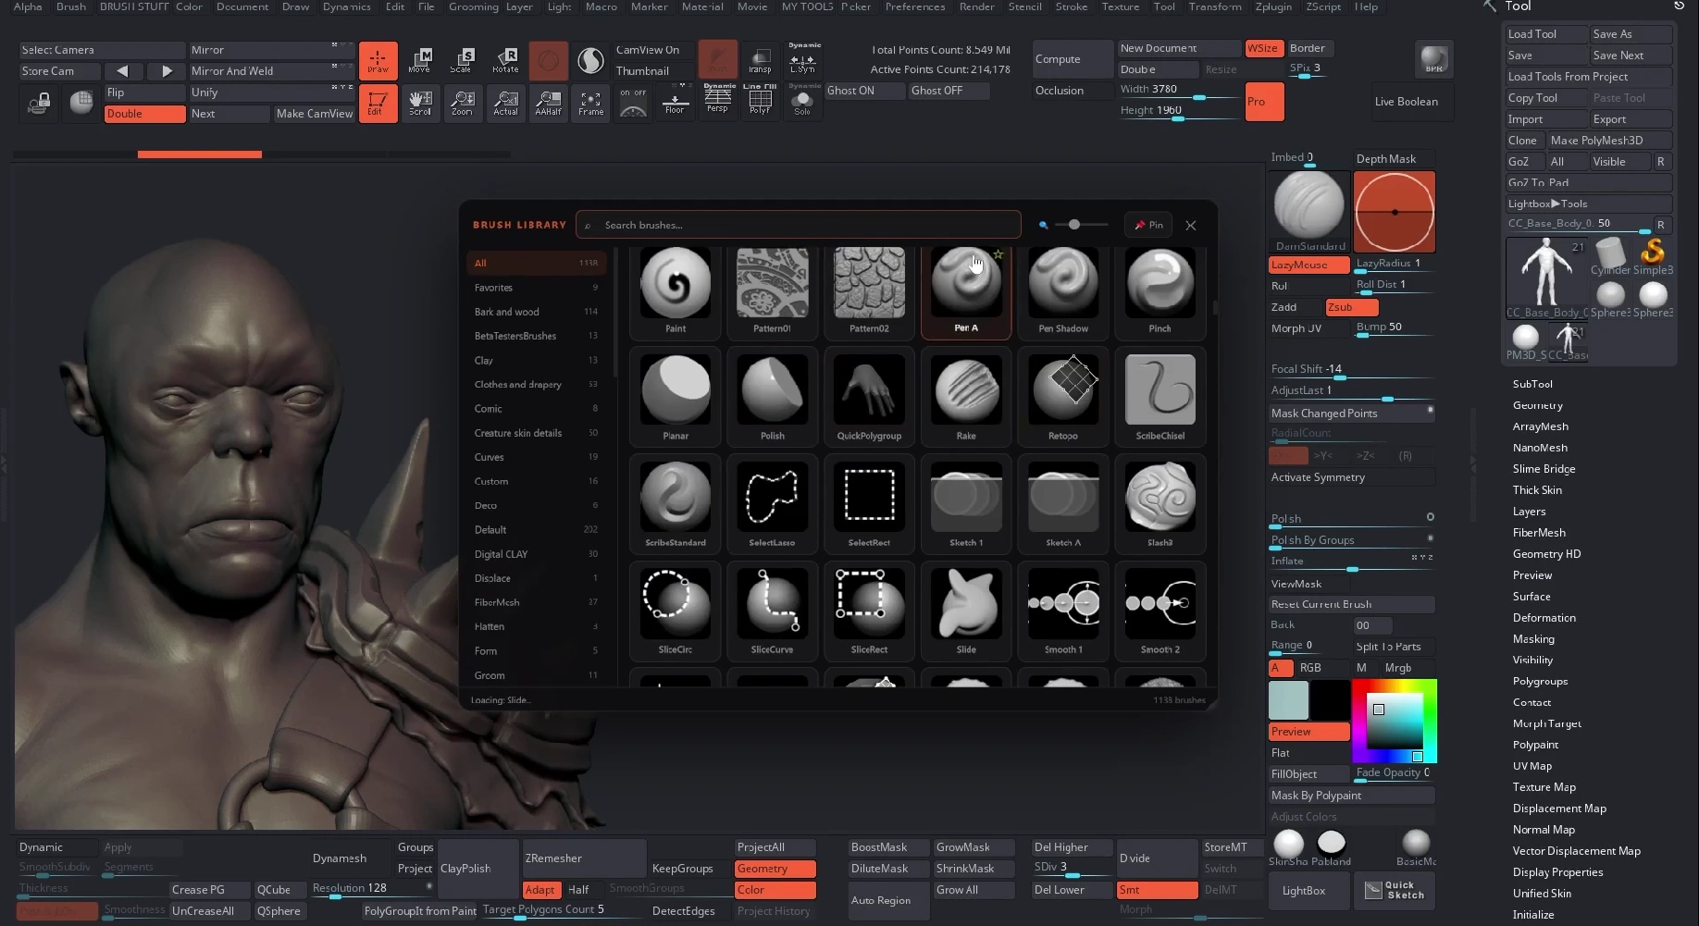Toggle Solo mode icon
This screenshot has width=1699, height=926.
(802, 101)
